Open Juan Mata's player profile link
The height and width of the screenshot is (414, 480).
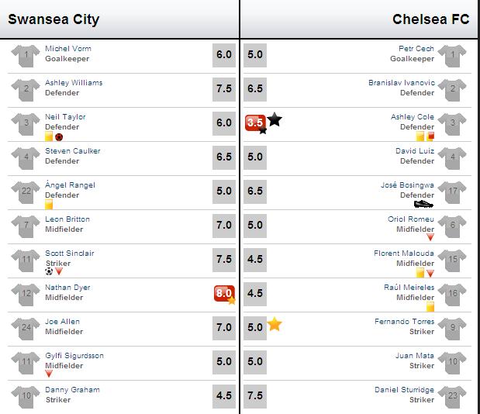415,356
